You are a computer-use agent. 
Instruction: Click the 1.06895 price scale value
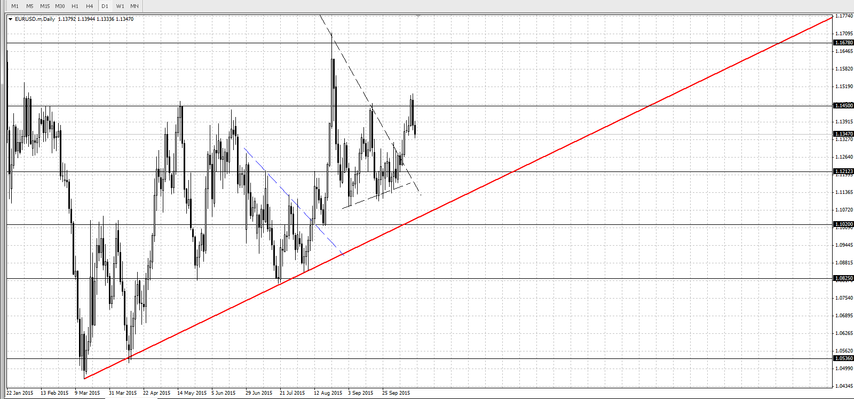(x=844, y=316)
